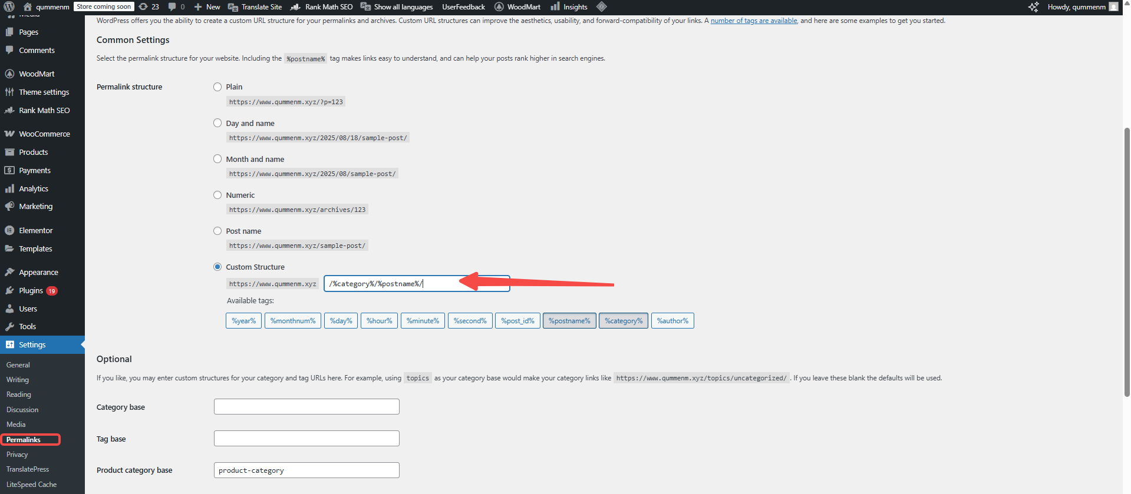Open UserFeedback in admin bar
This screenshot has width=1131, height=494.
[x=463, y=7]
